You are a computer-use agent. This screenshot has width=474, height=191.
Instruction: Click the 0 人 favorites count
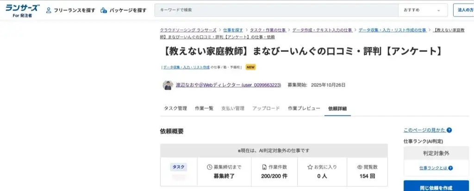(322, 176)
